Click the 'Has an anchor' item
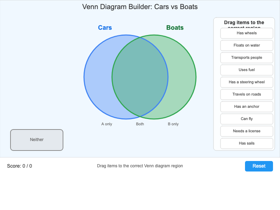 [246, 107]
